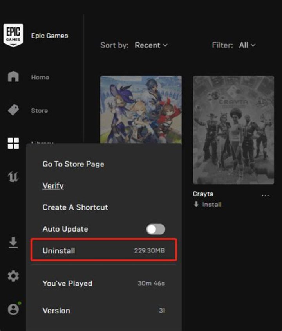Select Create A Shortcut menu entry
The height and width of the screenshot is (331, 282).
click(75, 207)
